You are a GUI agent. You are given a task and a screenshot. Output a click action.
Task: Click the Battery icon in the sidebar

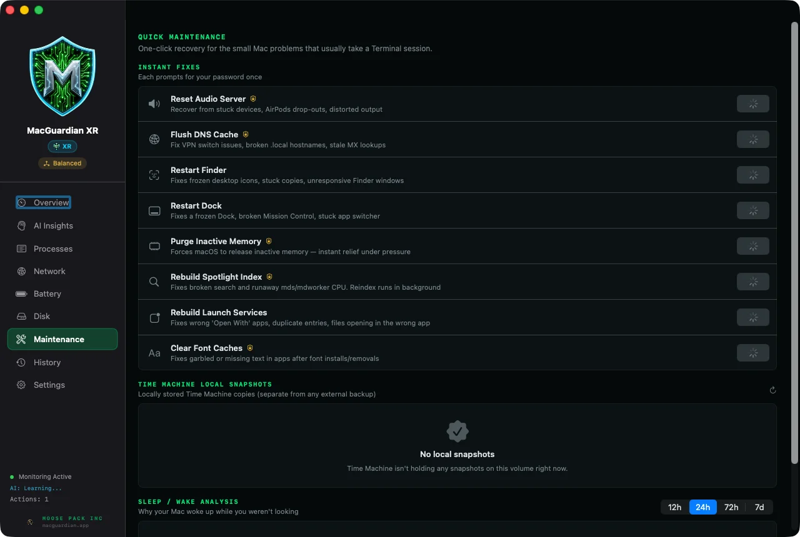point(21,293)
